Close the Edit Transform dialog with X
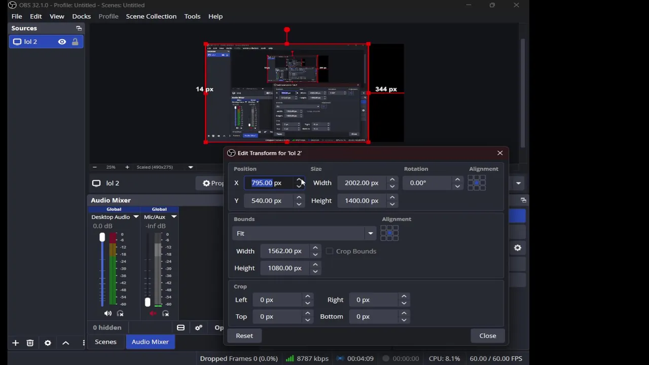 pos(500,153)
